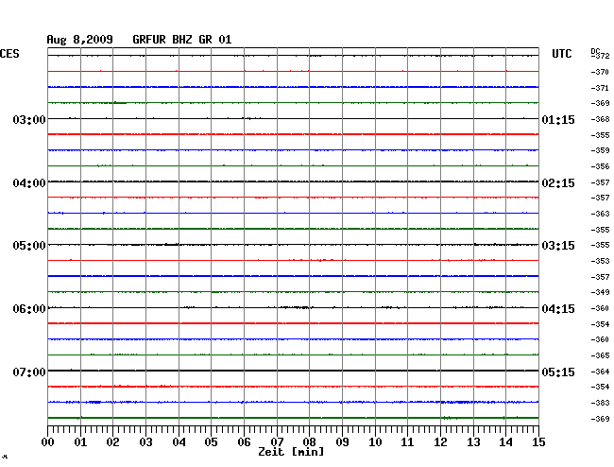
Task: Select minute tick label 13
Action: pos(473,442)
